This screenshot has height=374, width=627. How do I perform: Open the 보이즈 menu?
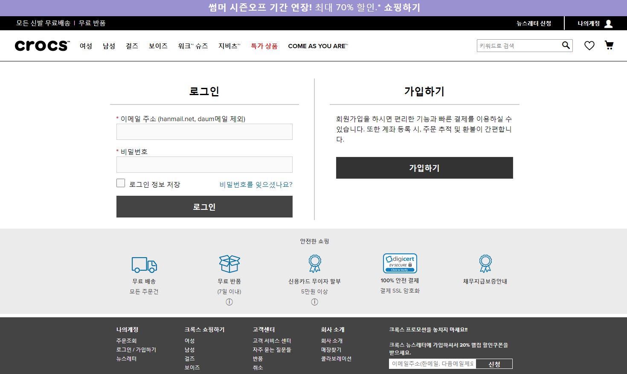click(x=158, y=46)
